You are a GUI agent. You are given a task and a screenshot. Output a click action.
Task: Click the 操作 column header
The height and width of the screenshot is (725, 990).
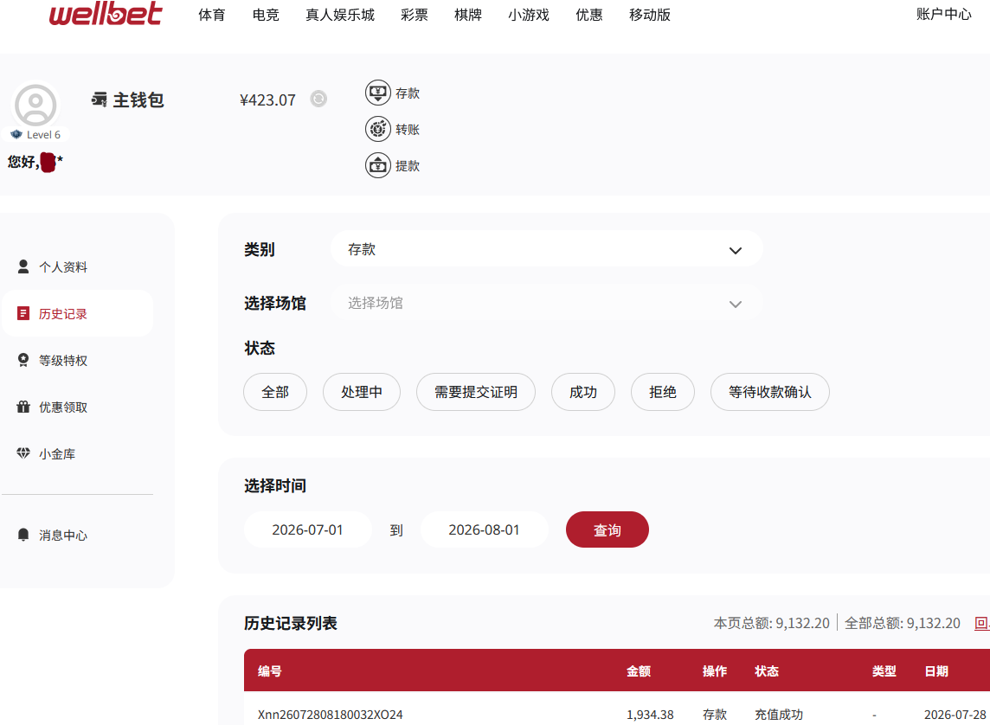(x=715, y=670)
